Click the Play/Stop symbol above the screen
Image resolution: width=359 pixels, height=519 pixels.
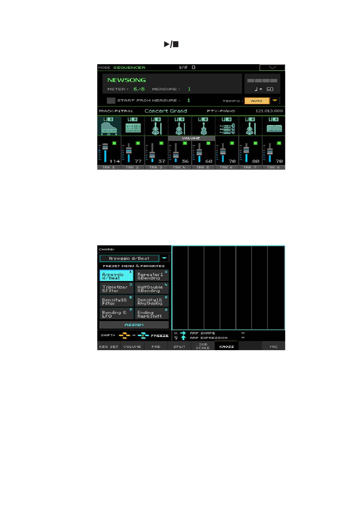click(x=171, y=44)
